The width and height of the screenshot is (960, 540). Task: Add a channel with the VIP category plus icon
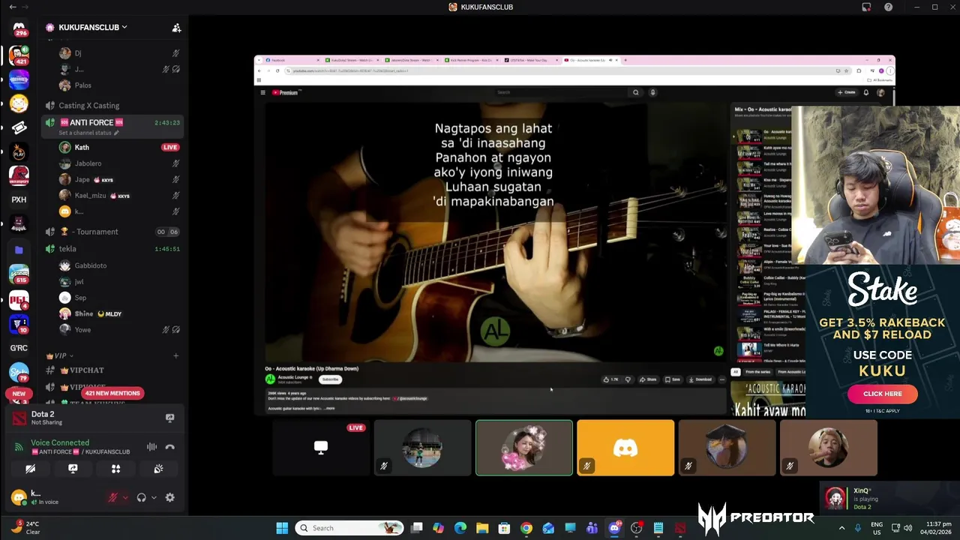176,355
